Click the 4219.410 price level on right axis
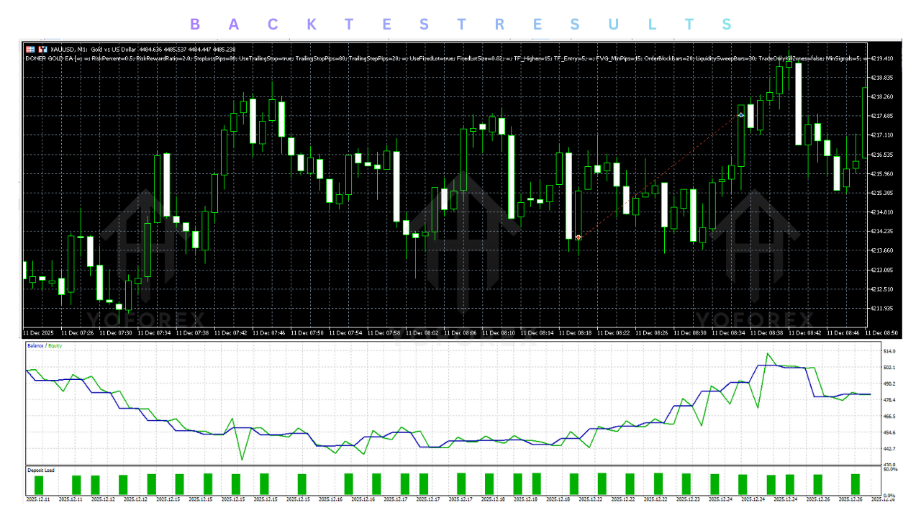Screen dimensions: 921x518 [883, 58]
